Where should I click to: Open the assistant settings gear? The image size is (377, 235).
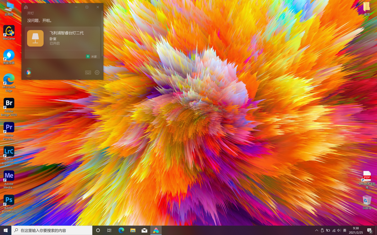(97, 72)
